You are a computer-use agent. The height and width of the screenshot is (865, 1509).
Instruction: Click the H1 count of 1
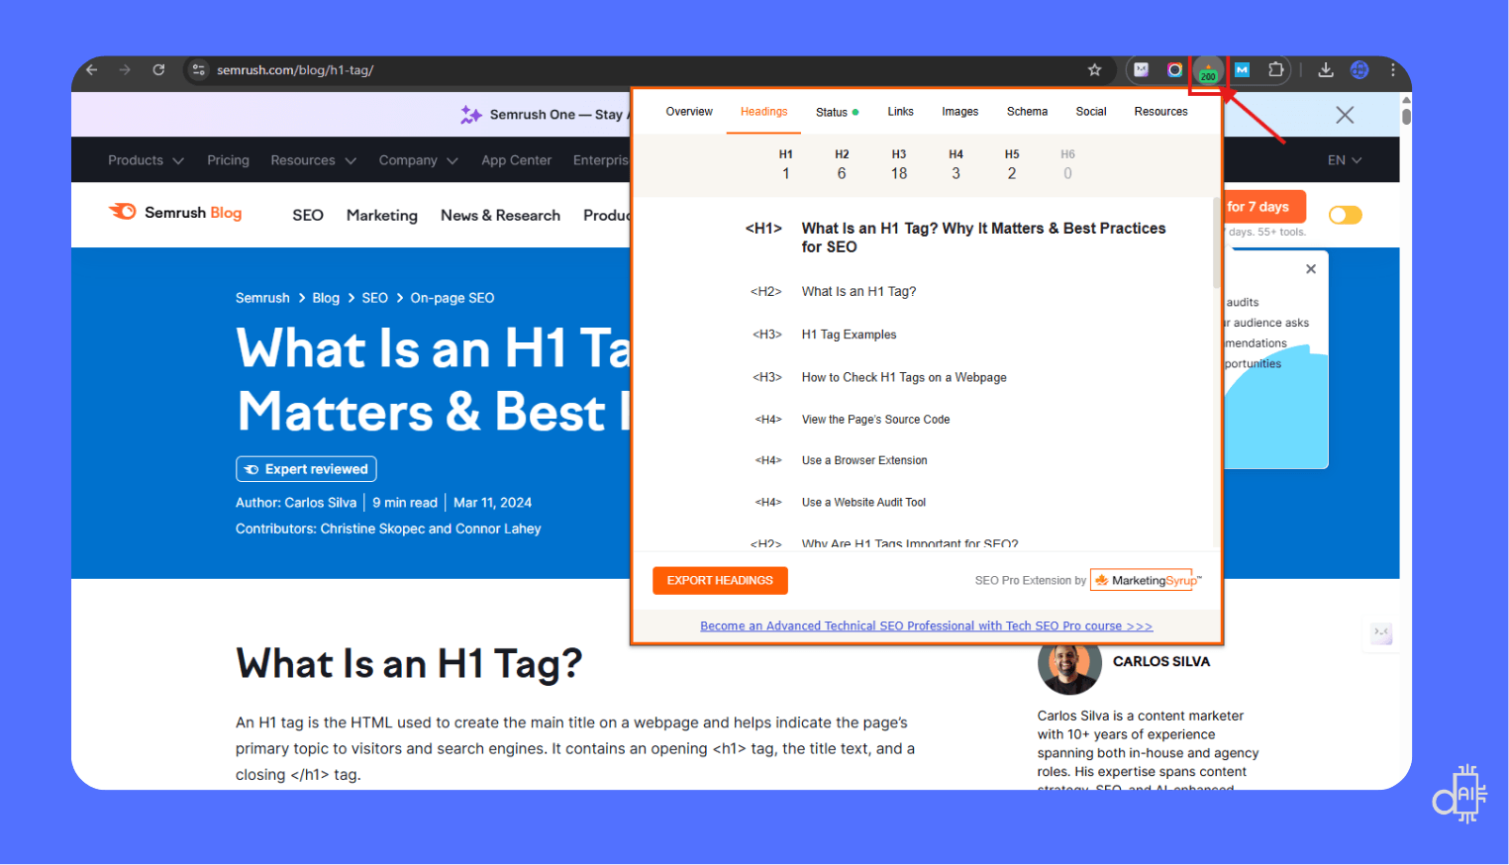[x=785, y=174]
